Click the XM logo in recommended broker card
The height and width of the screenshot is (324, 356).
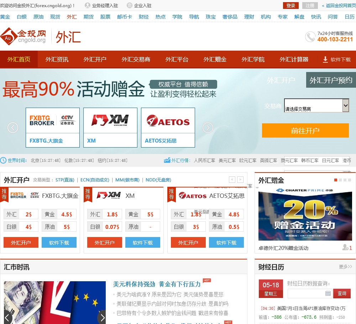point(109,196)
